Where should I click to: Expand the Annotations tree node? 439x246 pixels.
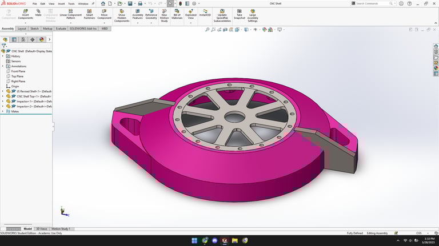pyautogui.click(x=3, y=66)
